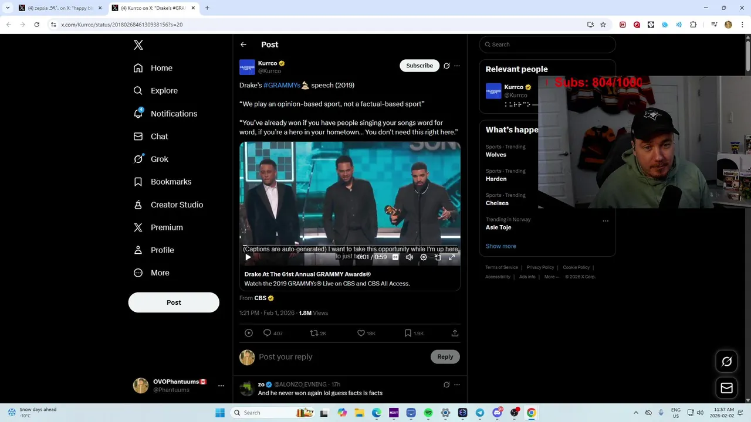Viewport: 751px width, 422px height.
Task: Open the Terms of Service link
Action: click(502, 267)
